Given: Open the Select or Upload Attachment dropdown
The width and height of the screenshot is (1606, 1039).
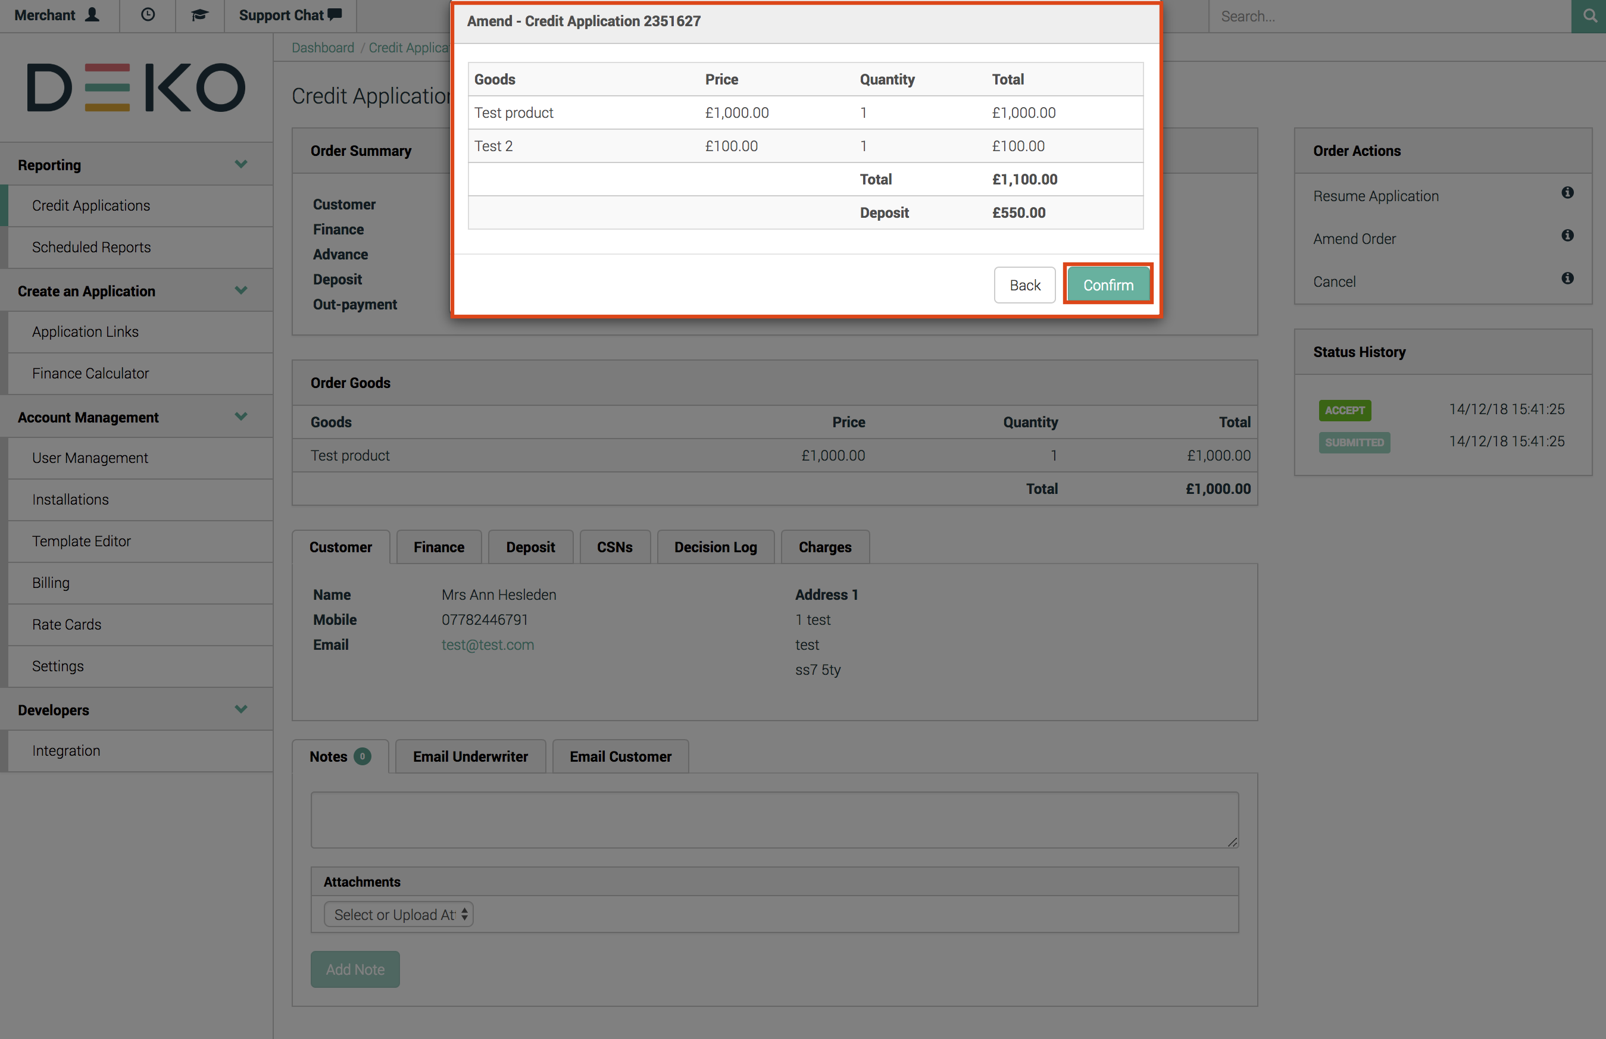Looking at the screenshot, I should click(x=398, y=914).
